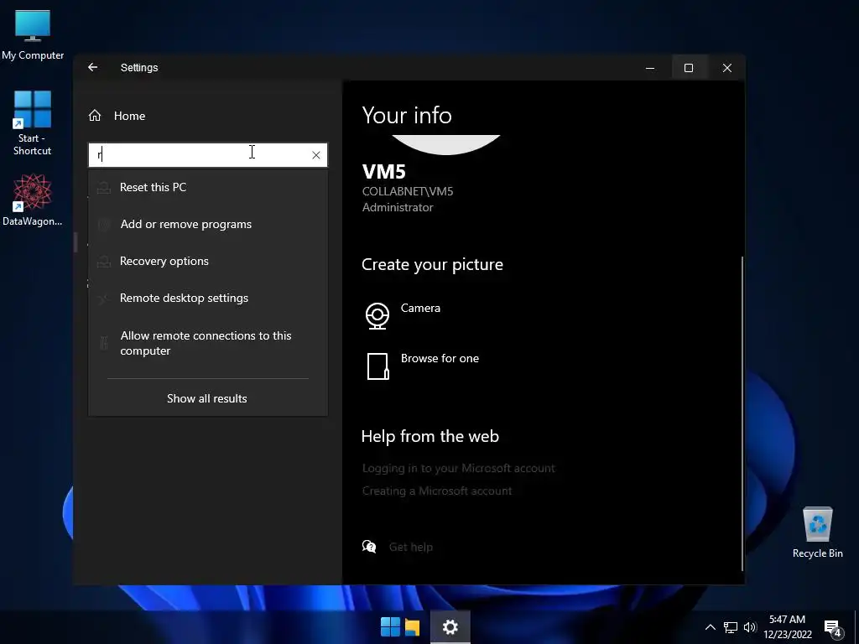Screen dimensions: 859x644
Task: Click the Administrator account label
Action: (x=398, y=208)
